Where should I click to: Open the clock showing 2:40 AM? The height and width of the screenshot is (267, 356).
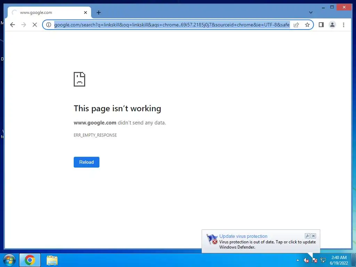pos(339,260)
